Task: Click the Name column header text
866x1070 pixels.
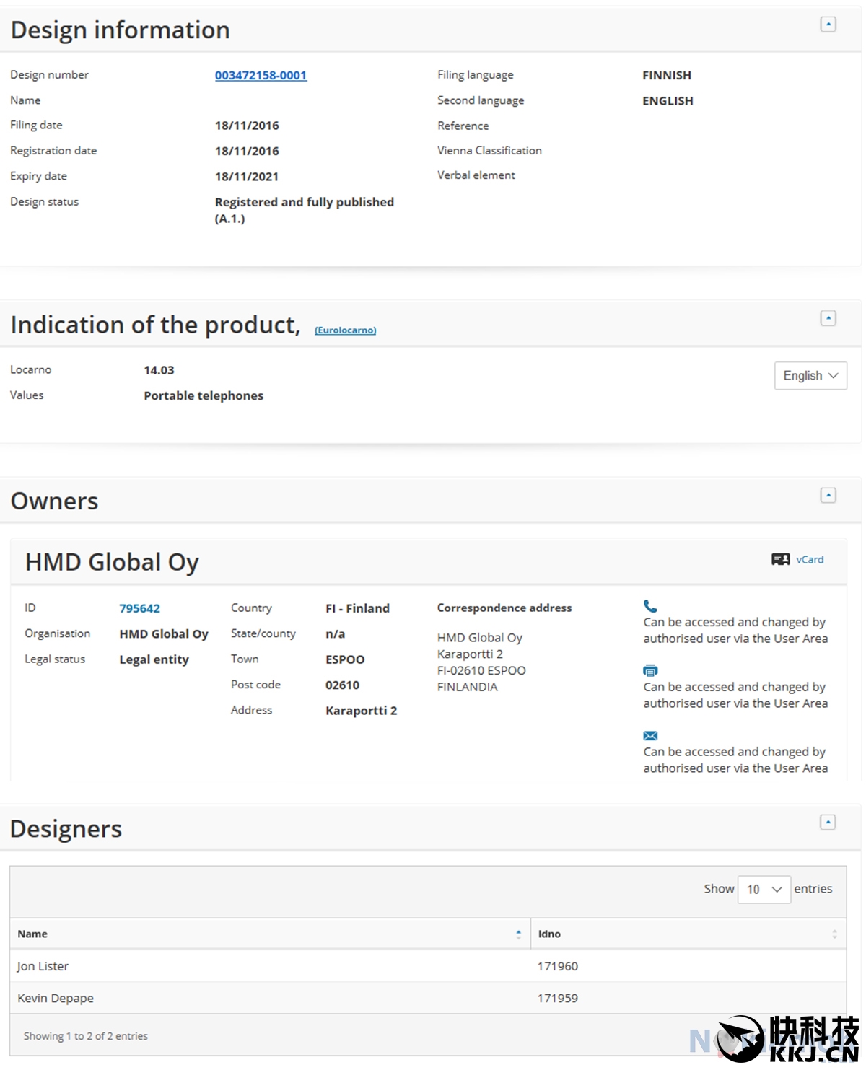Action: (32, 934)
